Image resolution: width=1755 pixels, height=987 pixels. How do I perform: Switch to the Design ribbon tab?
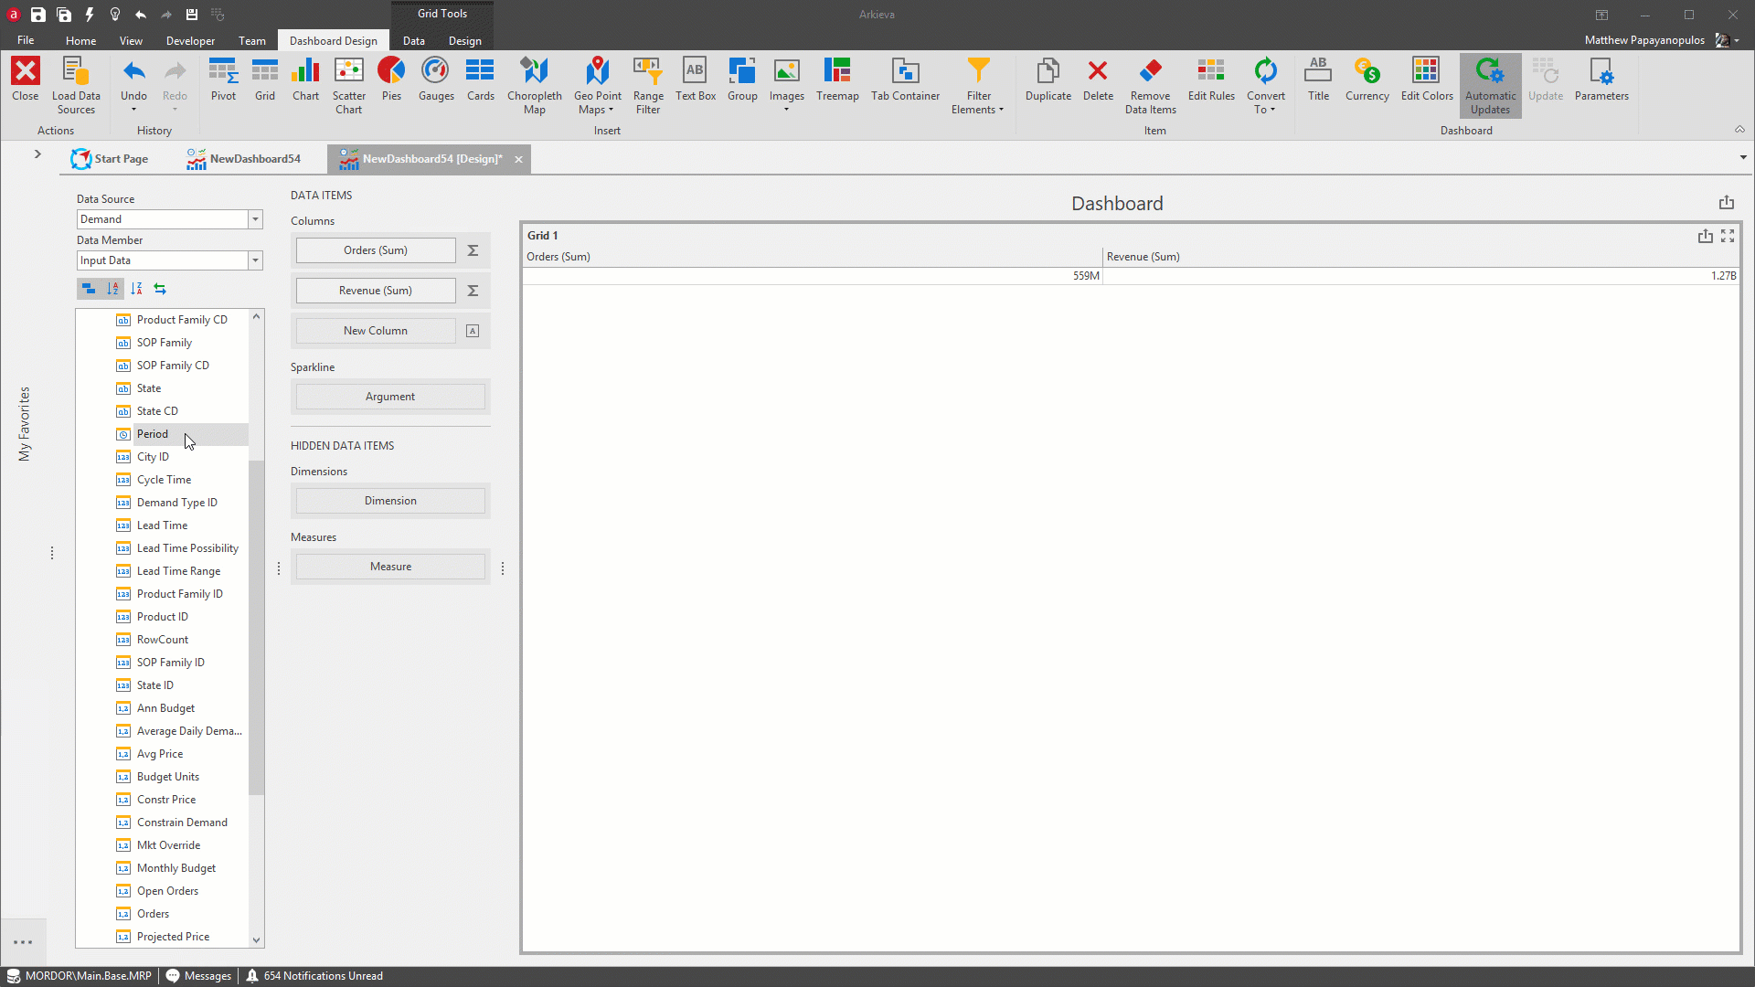(x=464, y=40)
